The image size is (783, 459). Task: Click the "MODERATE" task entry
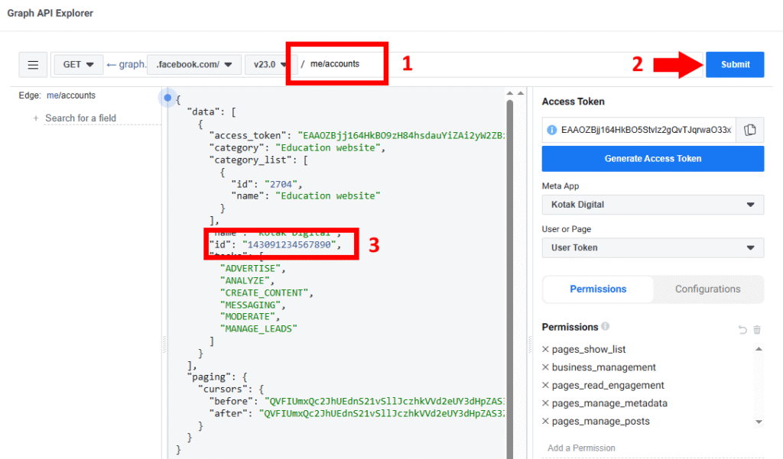point(247,317)
